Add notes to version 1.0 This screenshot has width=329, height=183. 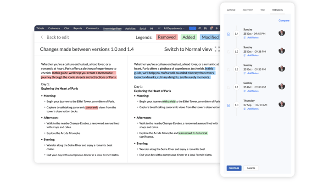[x=253, y=109]
